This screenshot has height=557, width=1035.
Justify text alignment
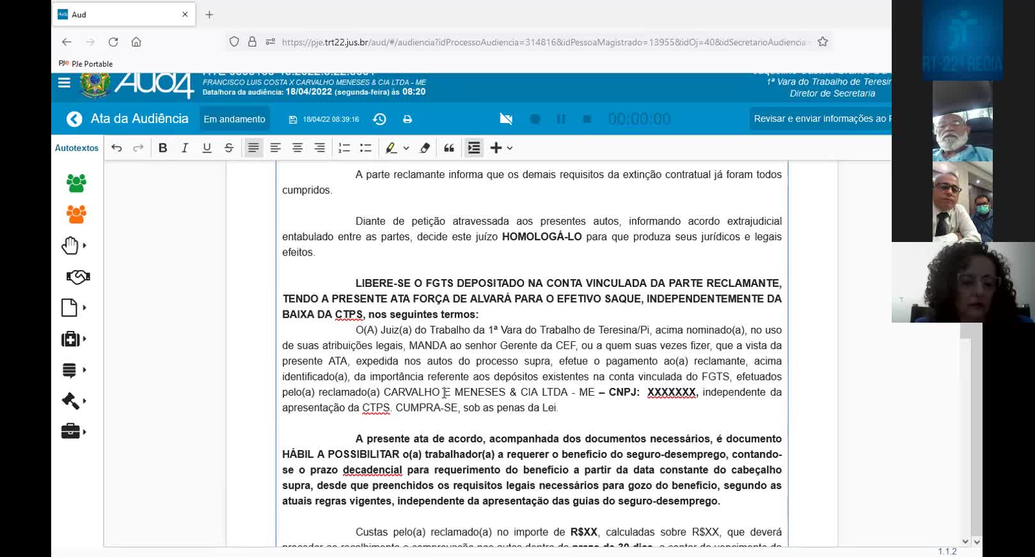point(253,148)
